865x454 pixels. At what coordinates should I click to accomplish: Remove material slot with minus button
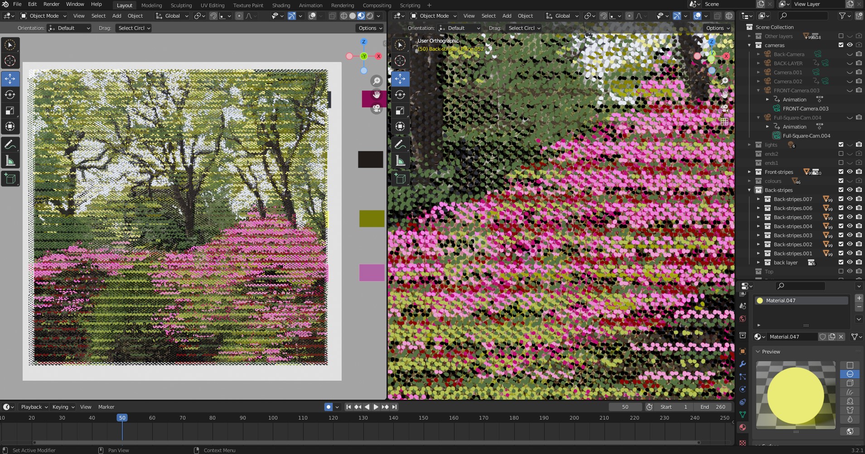859,307
